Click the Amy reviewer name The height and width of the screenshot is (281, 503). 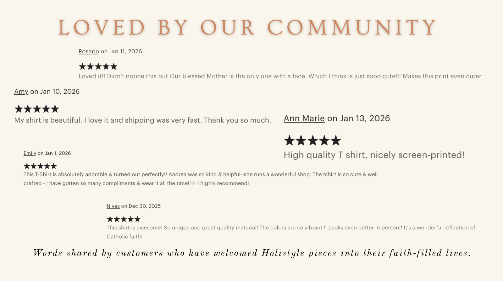tap(21, 92)
